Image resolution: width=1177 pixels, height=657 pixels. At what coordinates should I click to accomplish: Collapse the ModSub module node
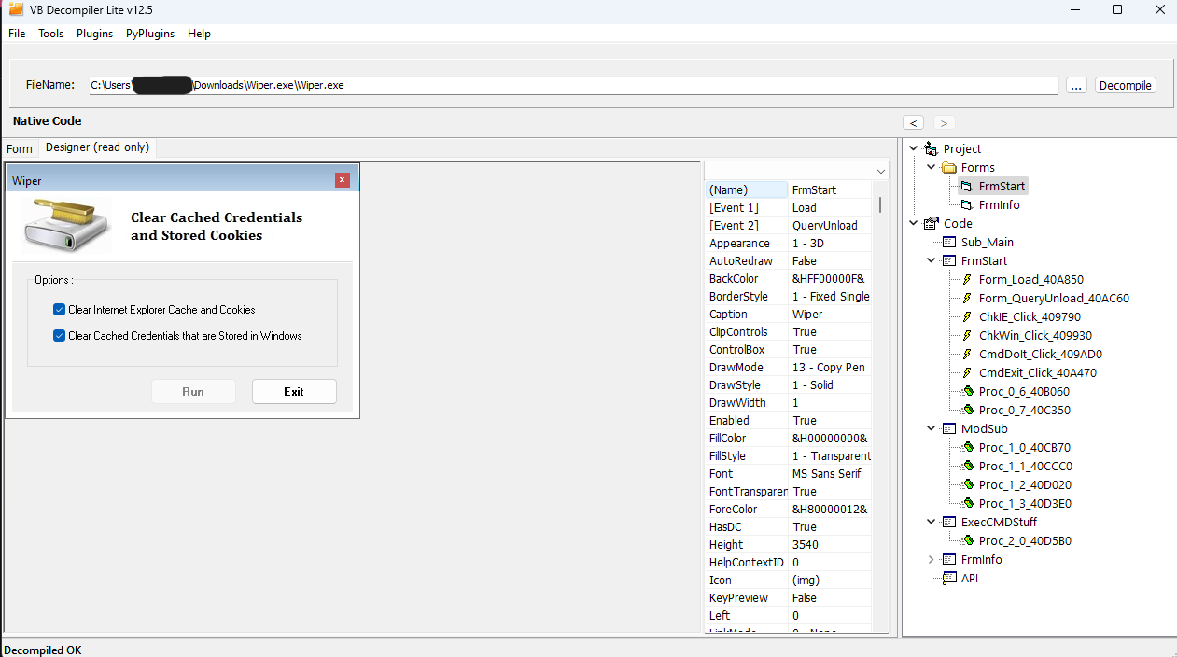click(931, 429)
